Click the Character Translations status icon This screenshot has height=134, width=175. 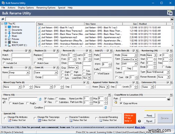[71, 120]
